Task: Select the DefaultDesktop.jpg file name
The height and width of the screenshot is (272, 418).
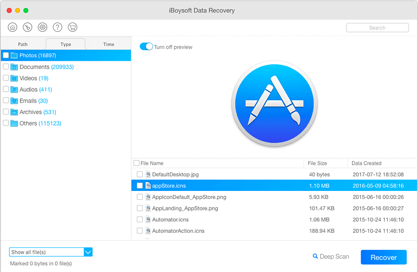Action: 176,175
